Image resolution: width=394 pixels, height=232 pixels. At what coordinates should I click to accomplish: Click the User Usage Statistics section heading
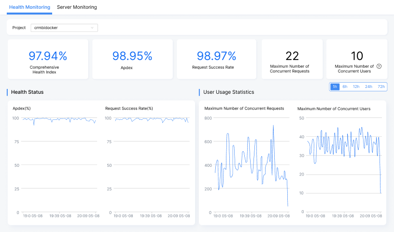(x=228, y=92)
